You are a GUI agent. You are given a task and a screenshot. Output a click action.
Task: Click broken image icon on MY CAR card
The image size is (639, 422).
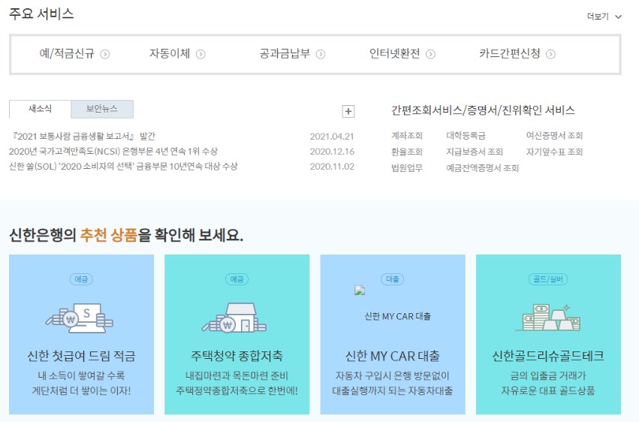[360, 291]
